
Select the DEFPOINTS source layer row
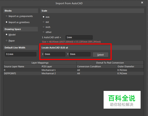[73, 73]
